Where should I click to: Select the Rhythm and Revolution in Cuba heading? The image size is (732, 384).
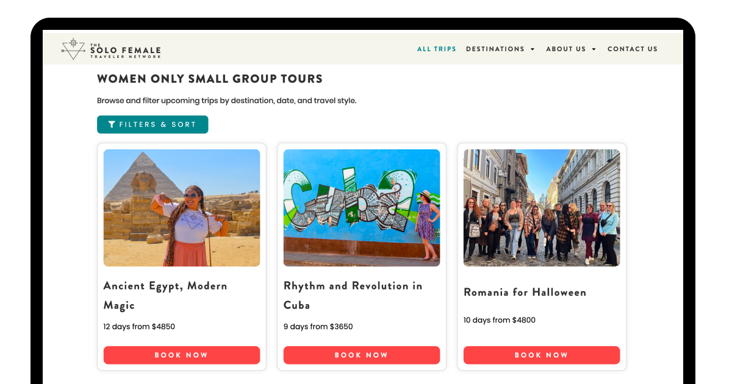tap(353, 296)
